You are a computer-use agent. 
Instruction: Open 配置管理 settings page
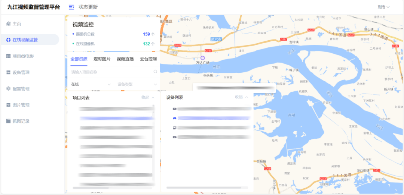21,89
